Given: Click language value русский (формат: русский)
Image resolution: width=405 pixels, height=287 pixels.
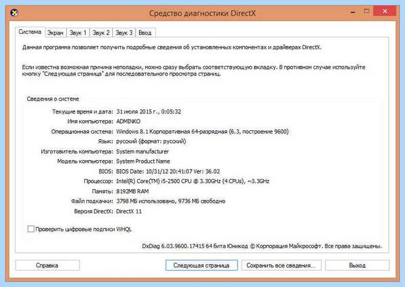Looking at the screenshot, I should pyautogui.click(x=151, y=141).
